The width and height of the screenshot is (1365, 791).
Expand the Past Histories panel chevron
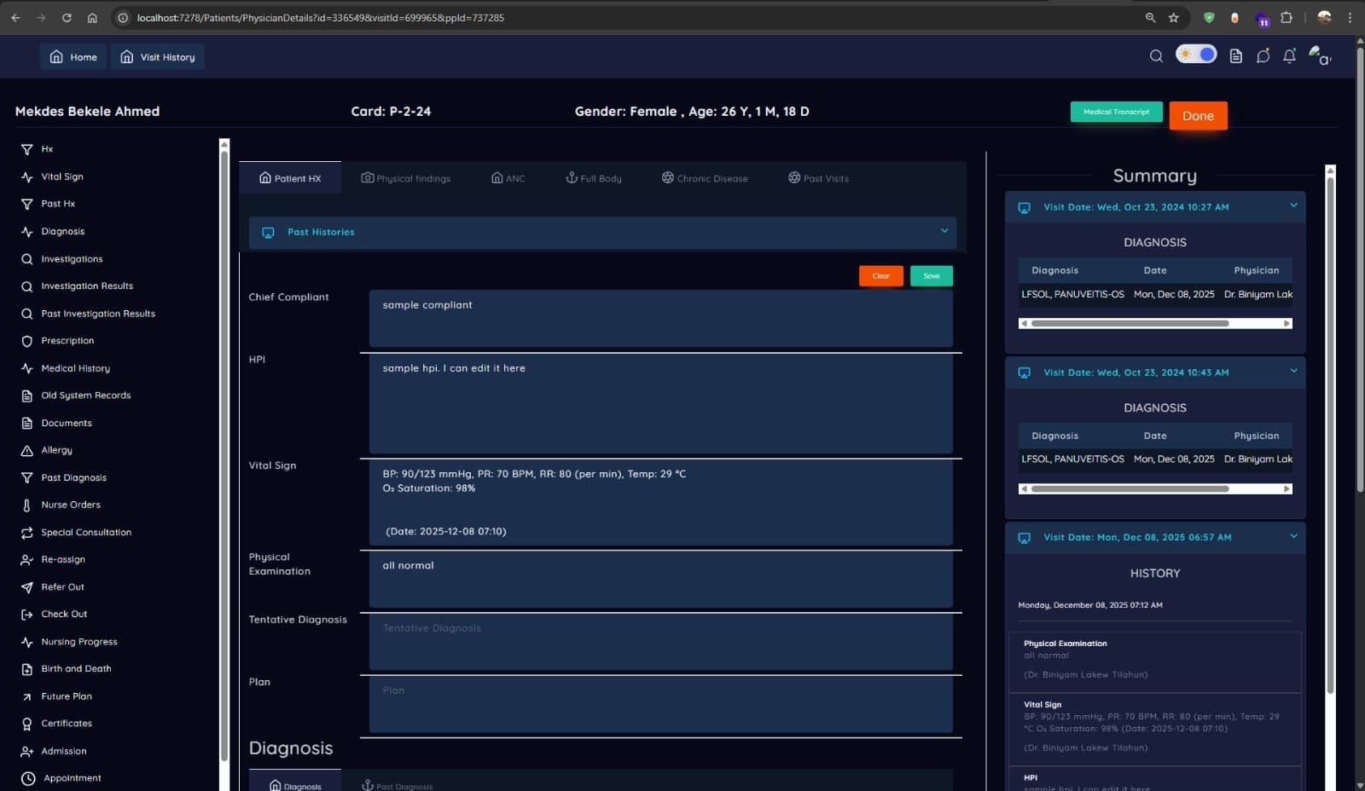(x=944, y=231)
